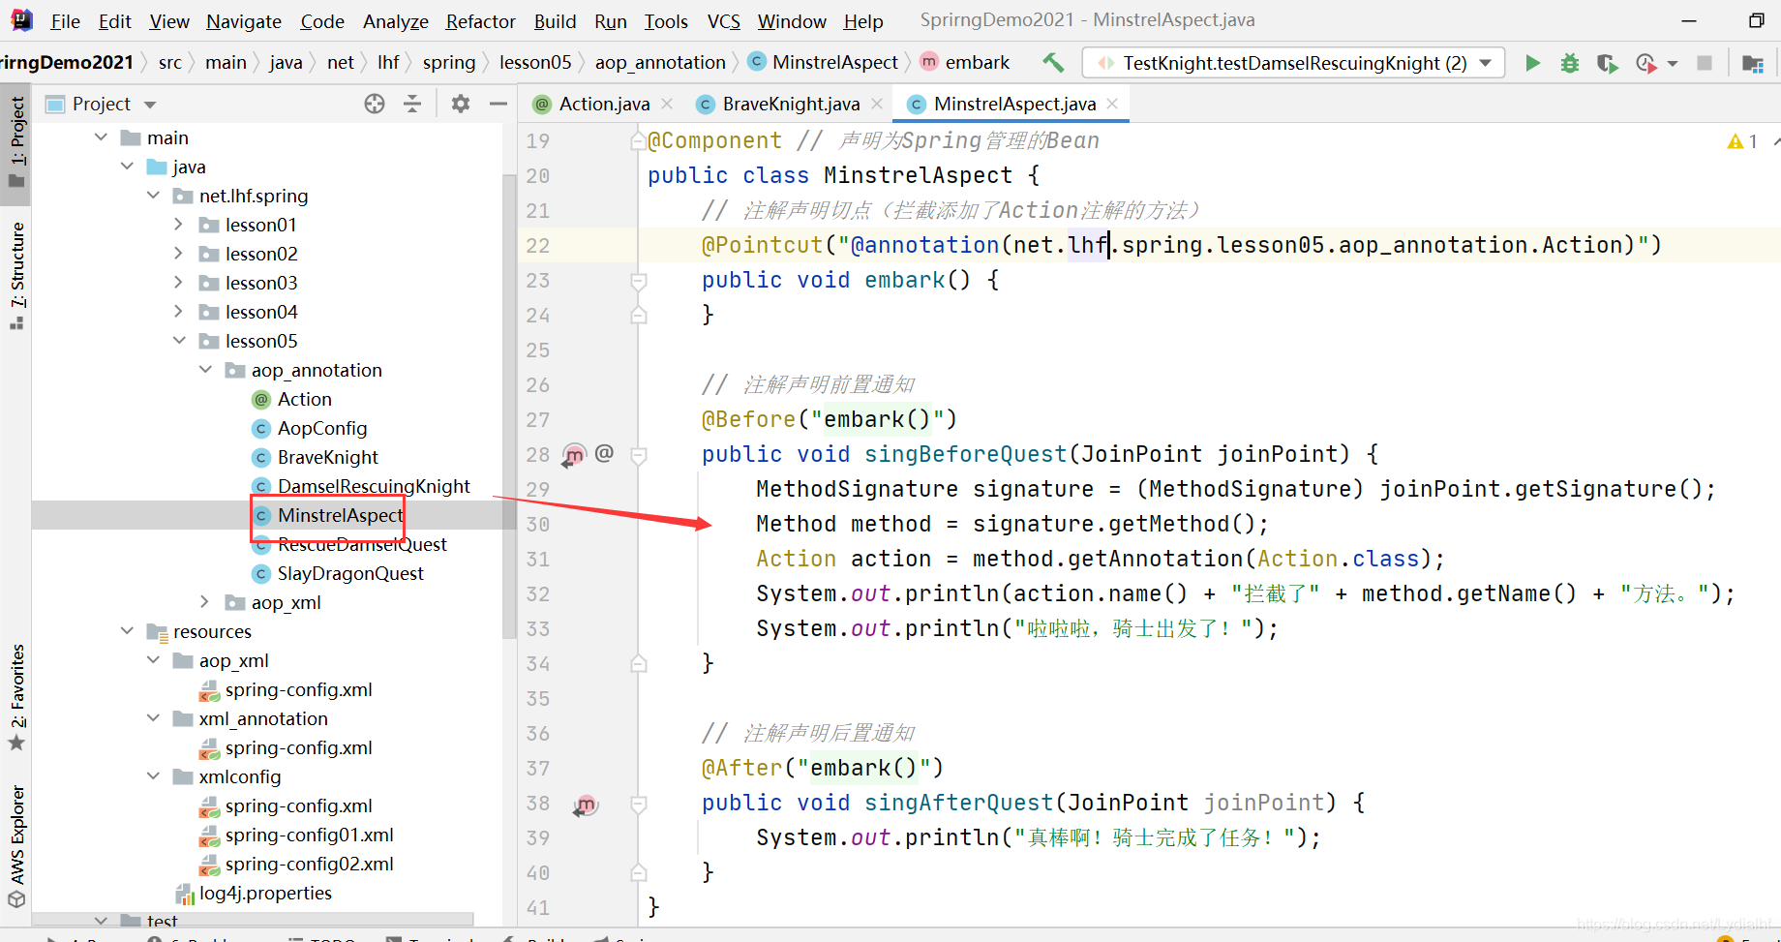Open the 1: Project tool window stripe

coord(16,143)
